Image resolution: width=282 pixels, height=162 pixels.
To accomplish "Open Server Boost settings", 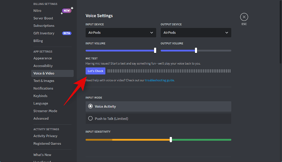I will point(43,18).
